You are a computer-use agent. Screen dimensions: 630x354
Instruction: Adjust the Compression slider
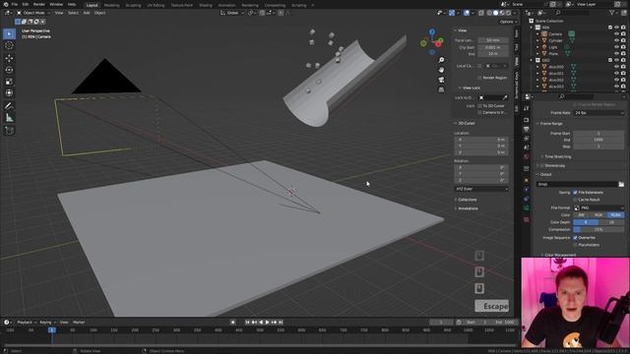598,229
